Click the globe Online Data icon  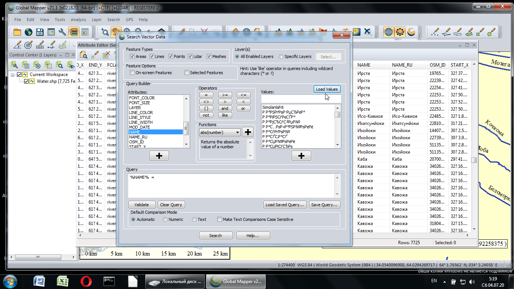[29, 32]
